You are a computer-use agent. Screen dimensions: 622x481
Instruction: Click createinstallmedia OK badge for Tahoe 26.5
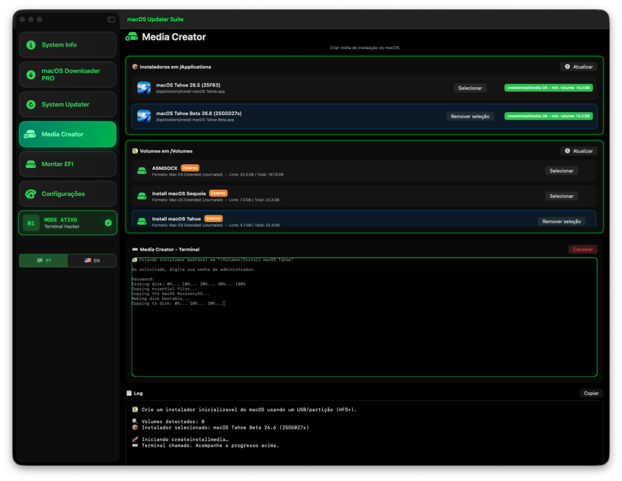(548, 88)
